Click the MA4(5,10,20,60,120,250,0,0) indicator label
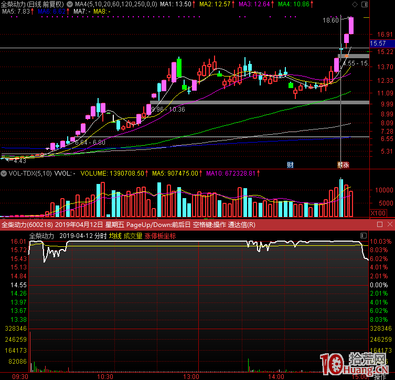This screenshot has height=380, width=395. [x=116, y=4]
